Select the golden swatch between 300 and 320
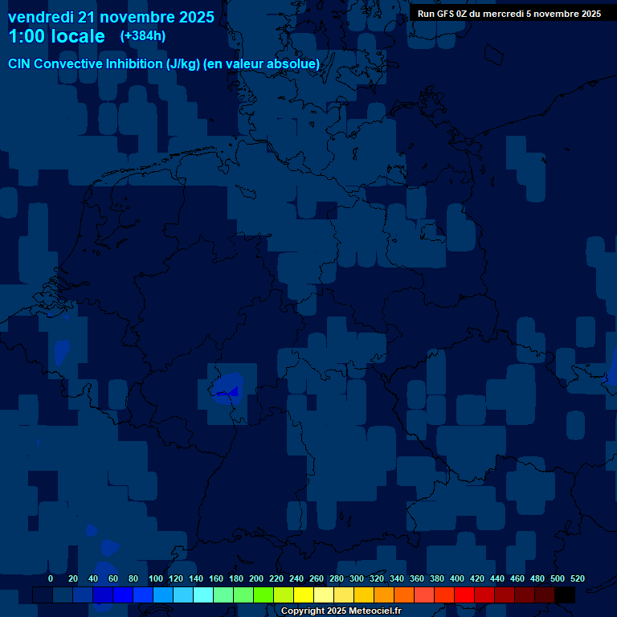Screen dimensions: 617x617 pos(364,595)
